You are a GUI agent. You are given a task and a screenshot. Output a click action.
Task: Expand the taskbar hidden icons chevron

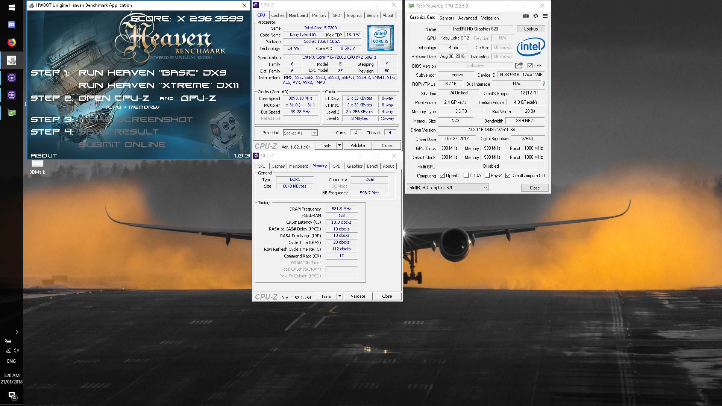click(x=17, y=332)
